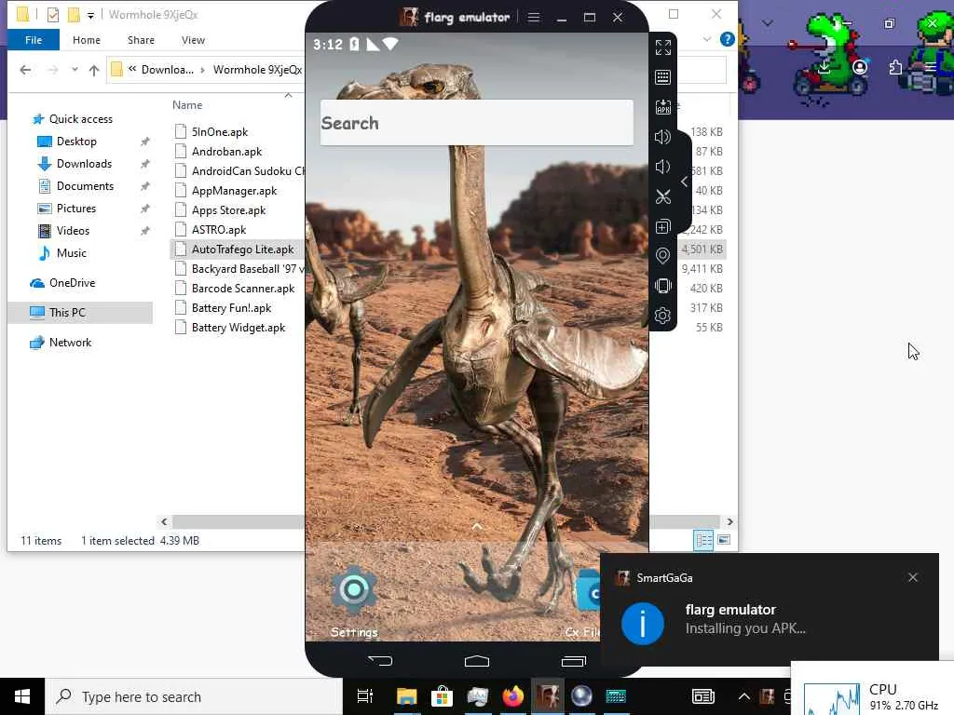The image size is (954, 715).
Task: Go back in File Explorer
Action: pyautogui.click(x=25, y=70)
